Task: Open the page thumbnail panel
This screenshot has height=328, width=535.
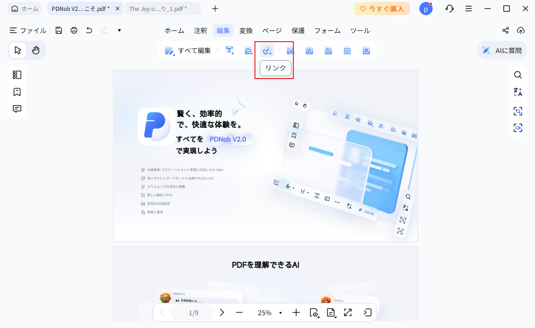Action: tap(17, 74)
